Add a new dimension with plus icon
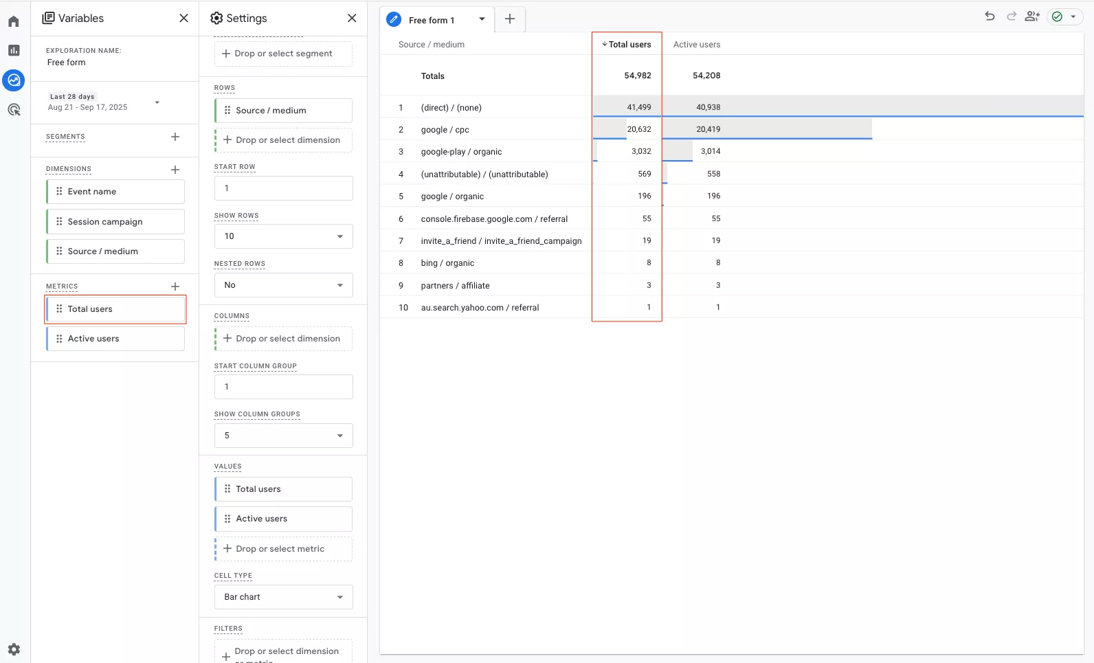The height and width of the screenshot is (663, 1094). [175, 169]
